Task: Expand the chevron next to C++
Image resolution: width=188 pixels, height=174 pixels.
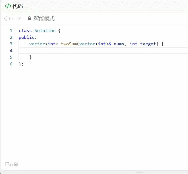Action: click(19, 19)
